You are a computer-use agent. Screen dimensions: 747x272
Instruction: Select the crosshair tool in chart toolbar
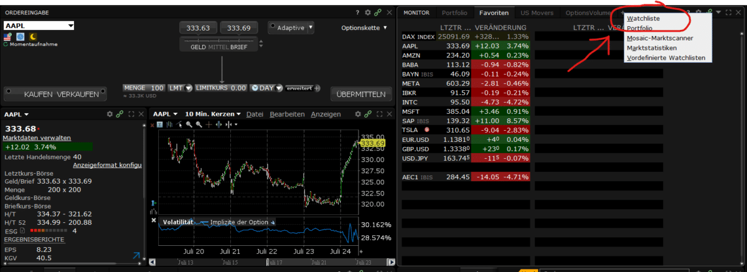point(209,125)
